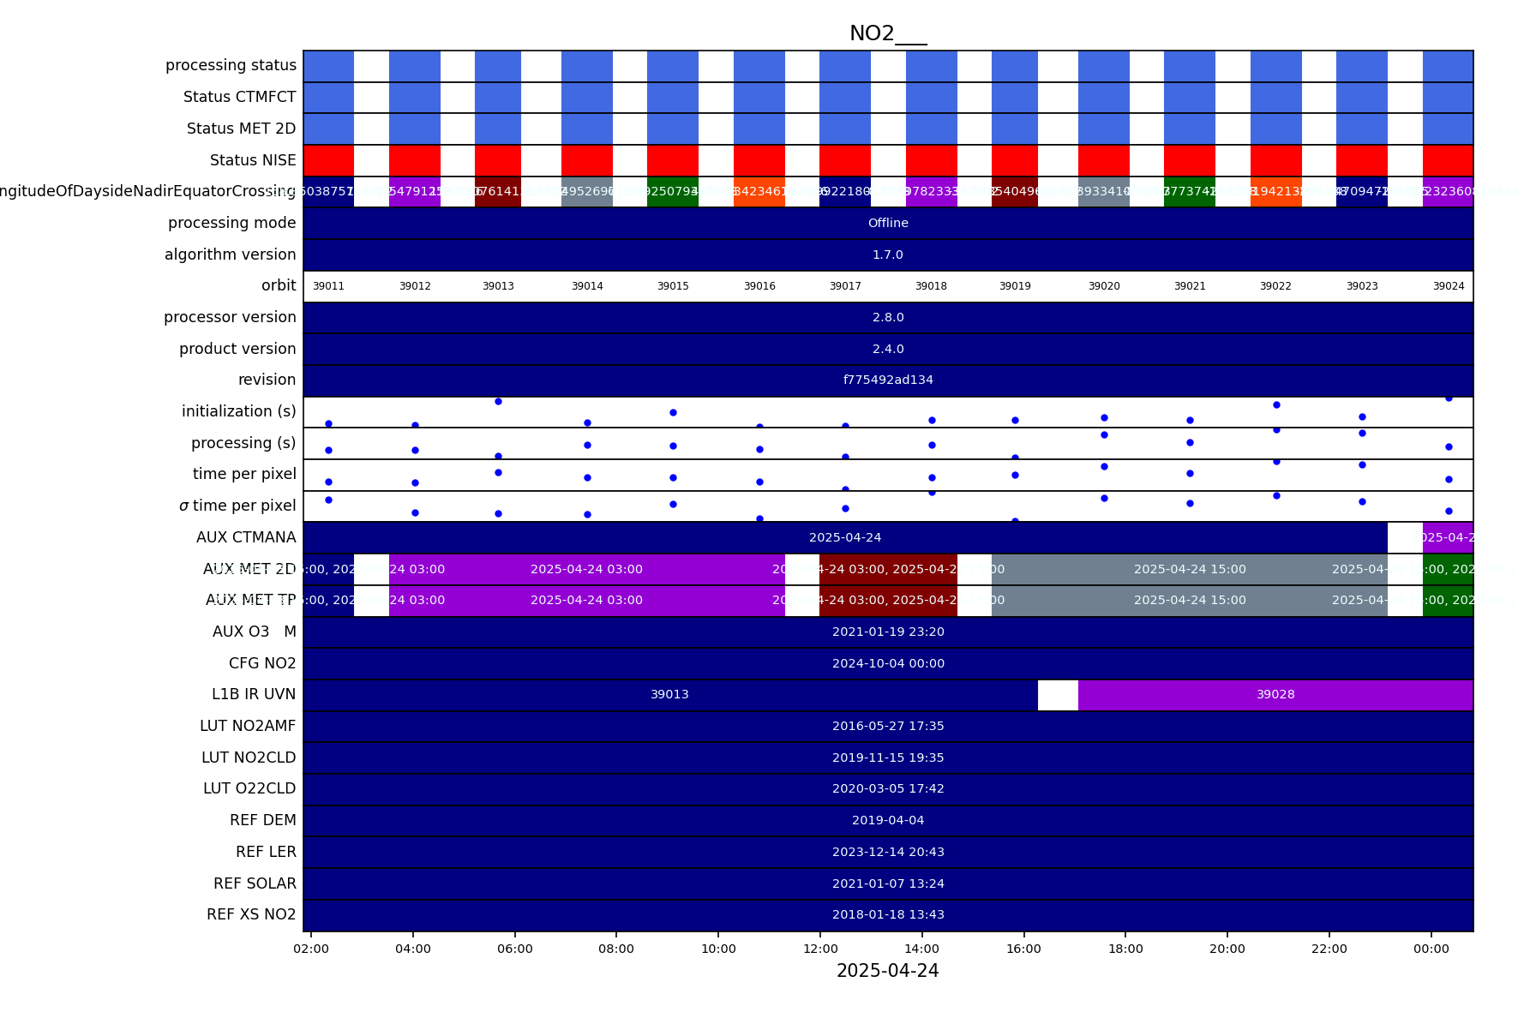Click revision value f775492ad134
The image size is (1518, 1012).
point(887,380)
